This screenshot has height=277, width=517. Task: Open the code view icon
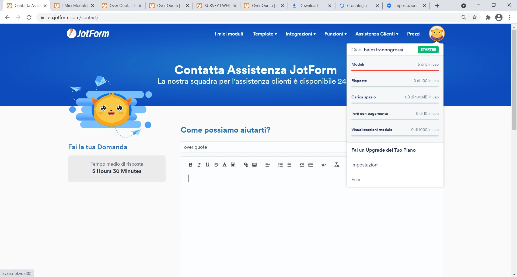point(324,165)
